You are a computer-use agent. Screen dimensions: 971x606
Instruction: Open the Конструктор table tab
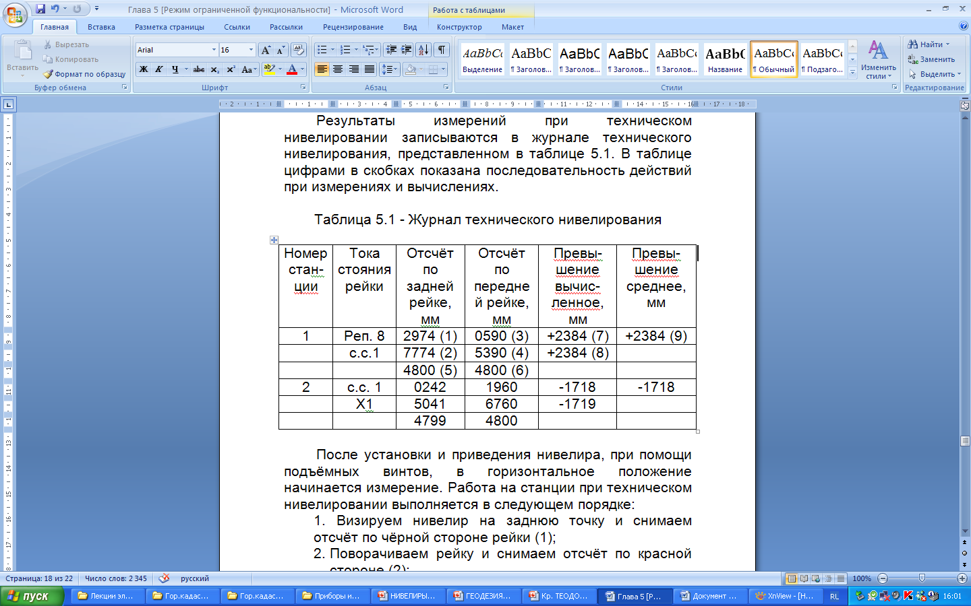point(459,27)
